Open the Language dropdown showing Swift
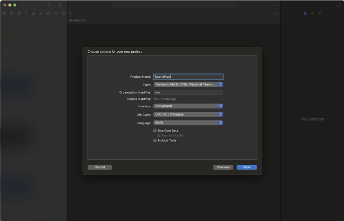This screenshot has height=221, width=344. click(188, 123)
